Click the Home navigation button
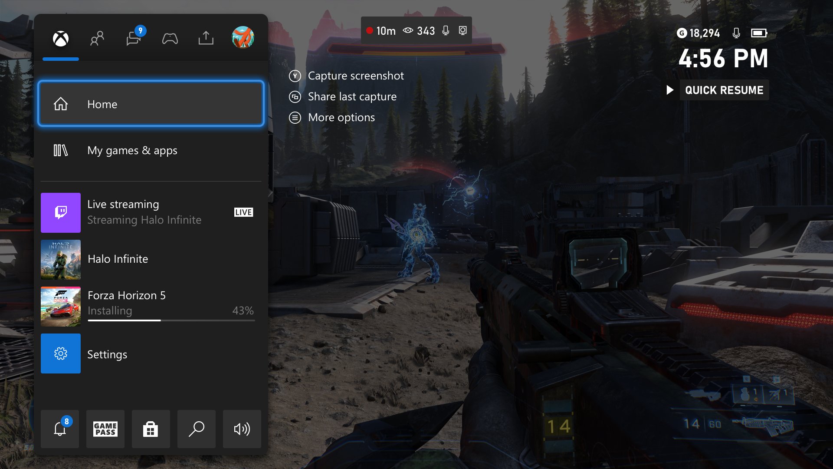The height and width of the screenshot is (469, 833). click(151, 104)
